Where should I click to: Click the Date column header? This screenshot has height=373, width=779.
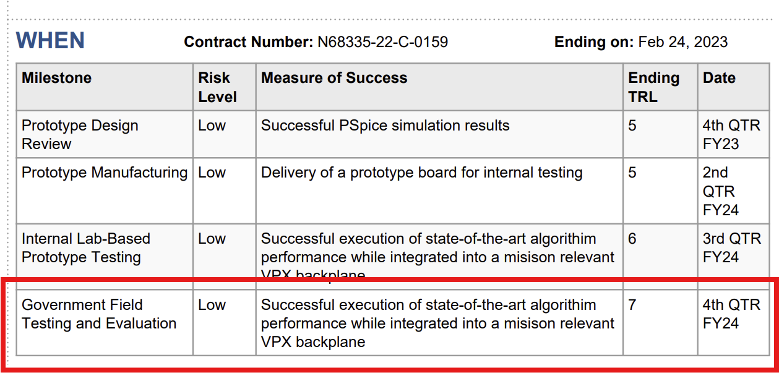pos(719,78)
